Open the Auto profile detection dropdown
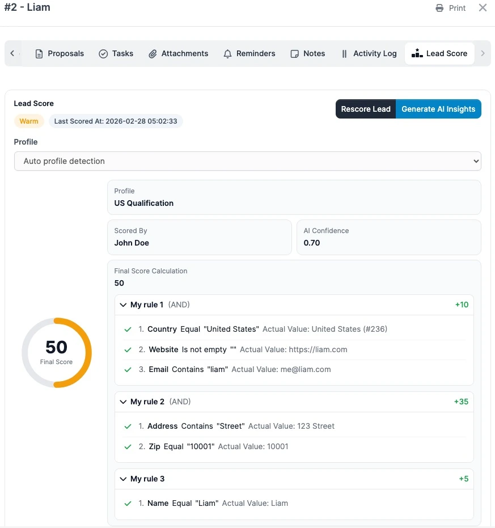This screenshot has height=528, width=495. coord(248,161)
